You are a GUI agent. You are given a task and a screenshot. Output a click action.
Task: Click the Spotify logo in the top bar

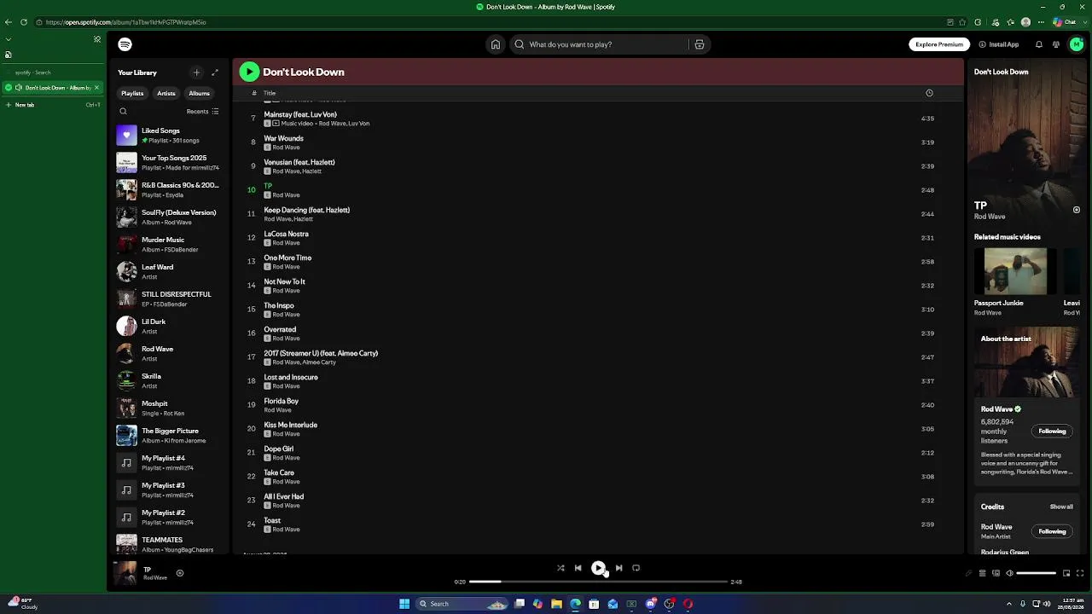(x=125, y=44)
